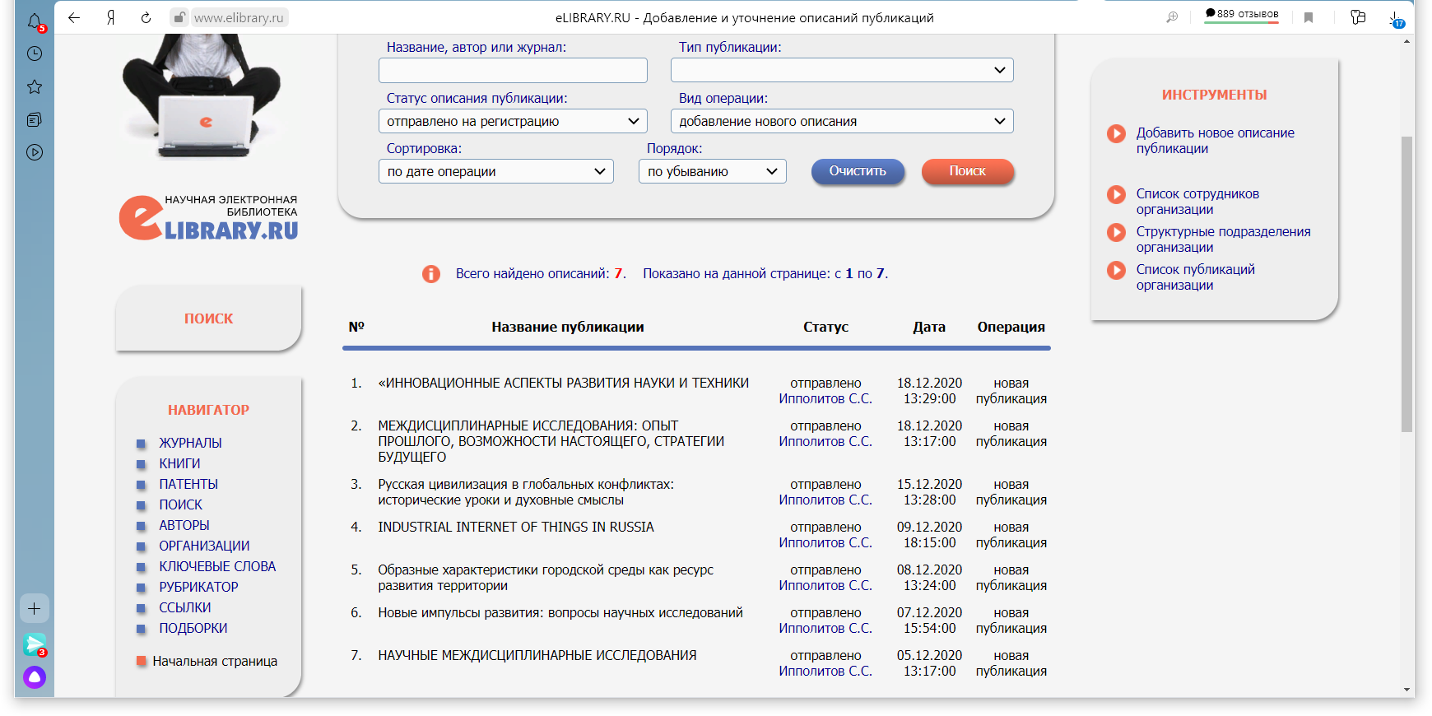Open the Статус описания публикации dropdown
Viewport: 1432px width, 716px height.
tap(512, 122)
